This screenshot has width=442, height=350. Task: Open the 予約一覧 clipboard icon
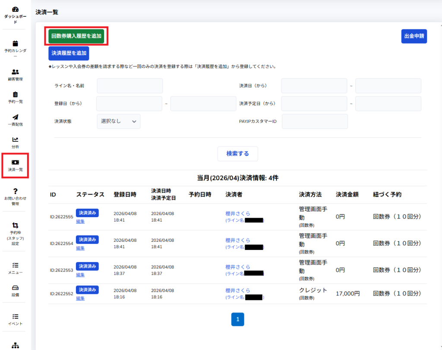click(15, 94)
